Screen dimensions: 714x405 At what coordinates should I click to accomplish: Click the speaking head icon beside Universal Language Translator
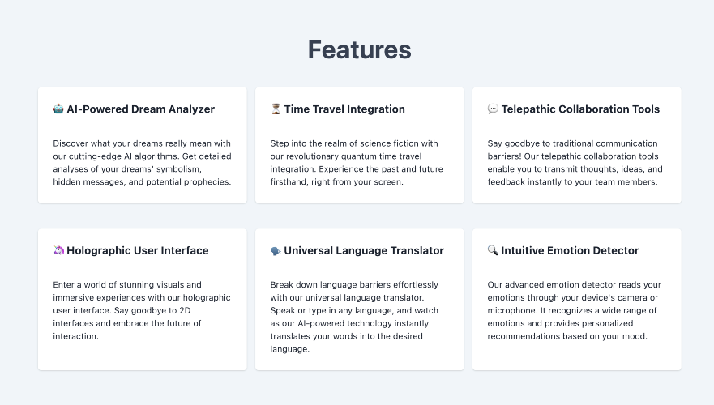276,251
